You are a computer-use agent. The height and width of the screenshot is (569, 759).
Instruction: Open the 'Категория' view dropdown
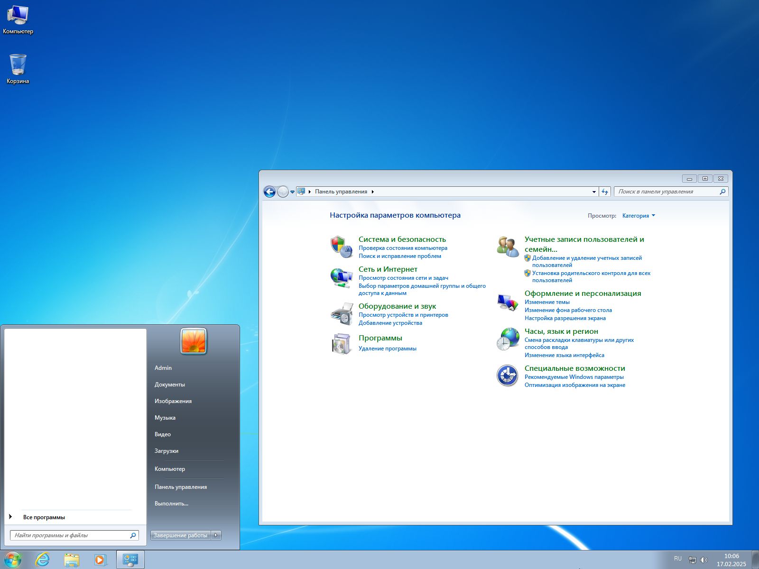638,216
